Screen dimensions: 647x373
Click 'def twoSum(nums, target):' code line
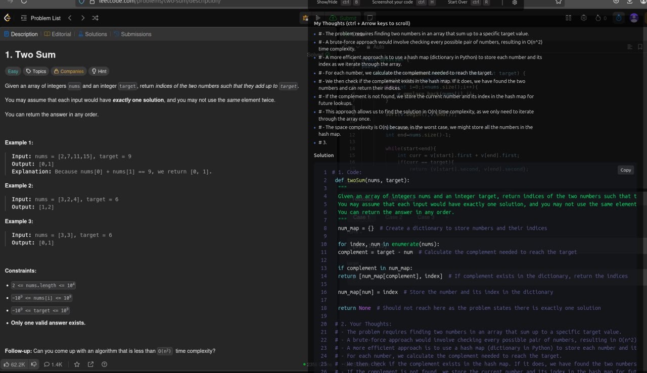click(372, 180)
